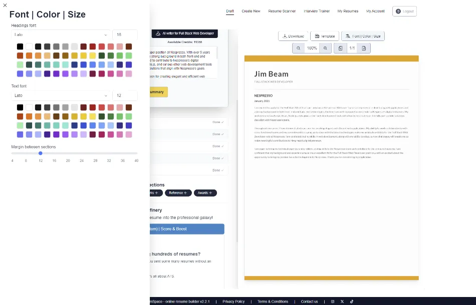This screenshot has width=476, height=305.
Task: Click the headings font size field
Action: 125,35
